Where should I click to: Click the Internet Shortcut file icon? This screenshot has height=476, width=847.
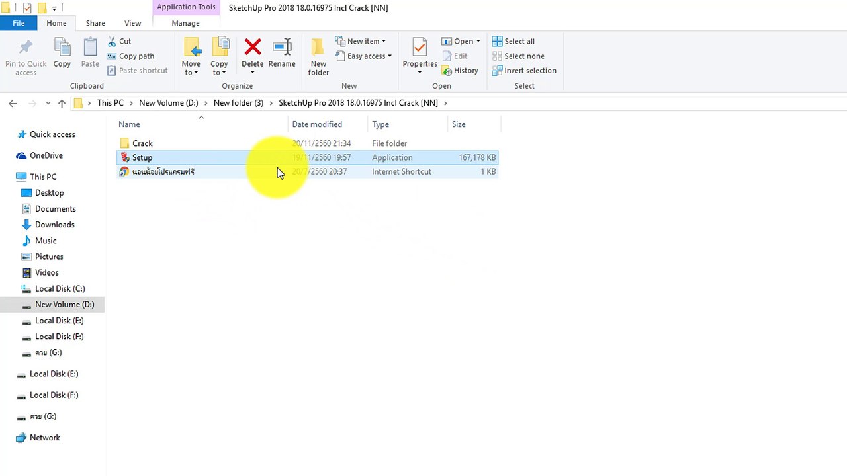click(124, 171)
